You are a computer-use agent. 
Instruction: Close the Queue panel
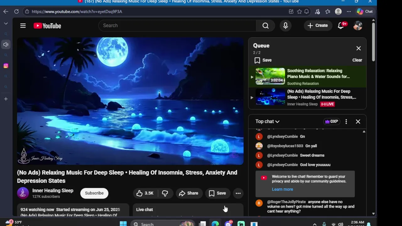pyautogui.click(x=358, y=48)
